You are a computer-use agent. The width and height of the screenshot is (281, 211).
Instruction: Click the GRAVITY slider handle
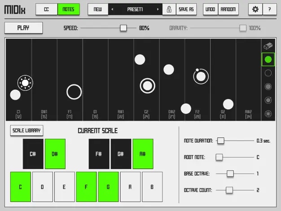pyautogui.click(x=243, y=28)
